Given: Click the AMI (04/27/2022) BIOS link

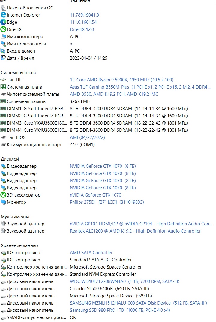Looking at the screenshot, I should click(87, 137).
